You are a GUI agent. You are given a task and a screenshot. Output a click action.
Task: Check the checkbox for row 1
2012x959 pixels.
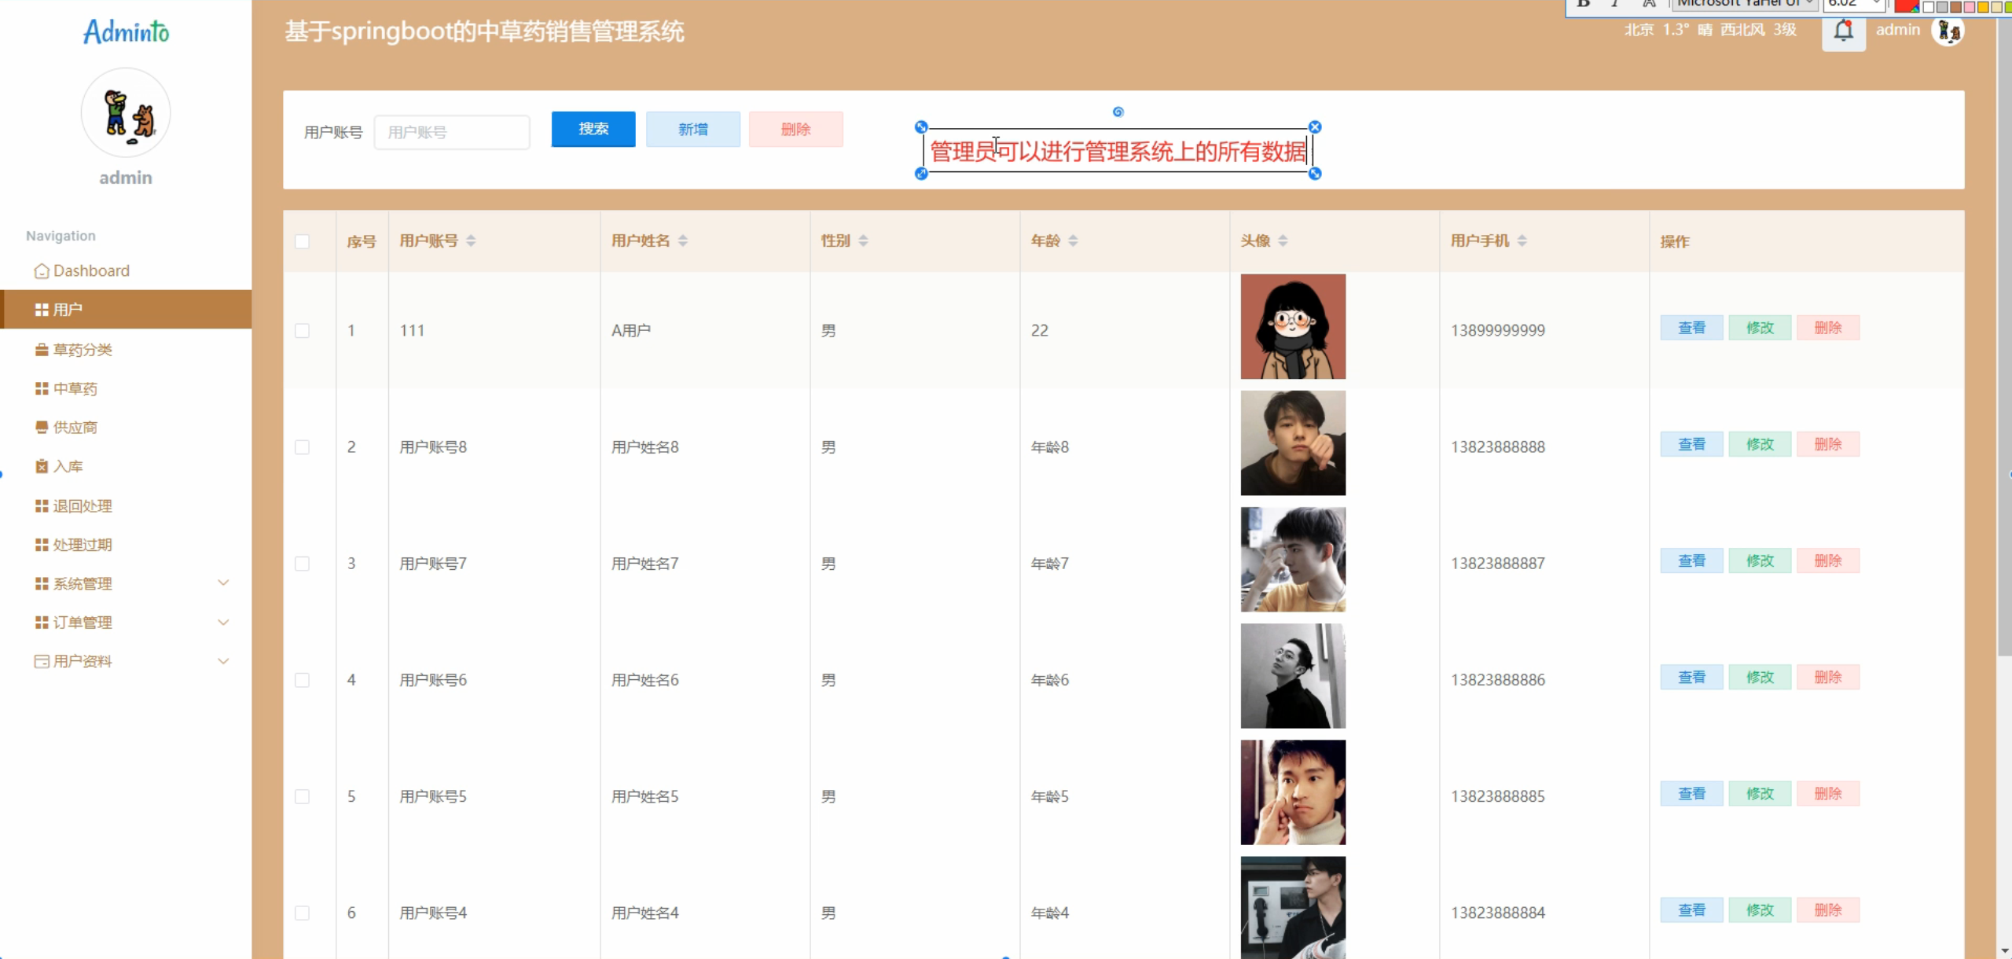(x=302, y=331)
